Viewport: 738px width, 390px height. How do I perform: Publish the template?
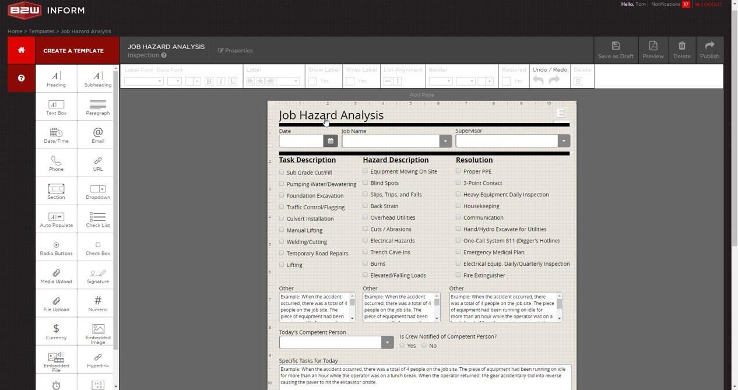[x=709, y=50]
